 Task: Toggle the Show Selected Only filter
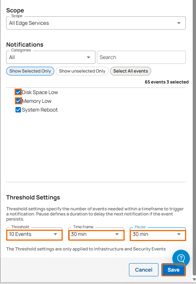pyautogui.click(x=30, y=71)
